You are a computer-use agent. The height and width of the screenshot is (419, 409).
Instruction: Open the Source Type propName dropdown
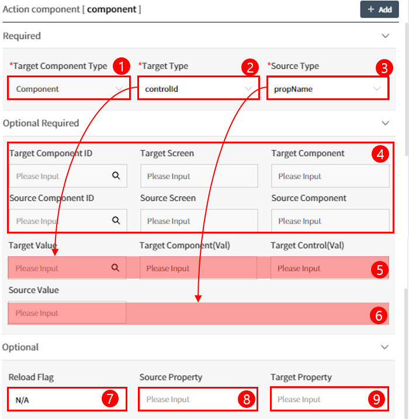[x=328, y=89]
